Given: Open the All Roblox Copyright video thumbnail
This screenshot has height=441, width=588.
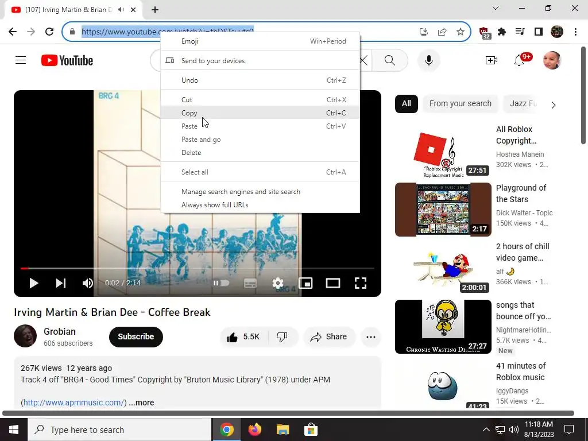Looking at the screenshot, I should (443, 151).
